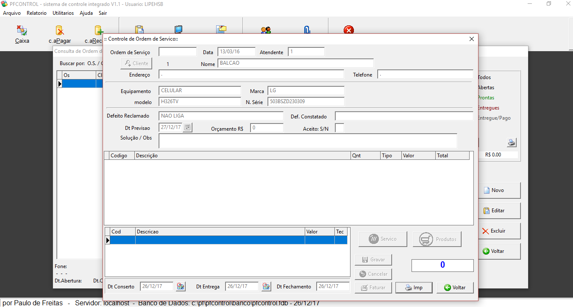Viewport: 573px width, 307px height.
Task: Click Voltar in the service order dialog
Action: 455,288
